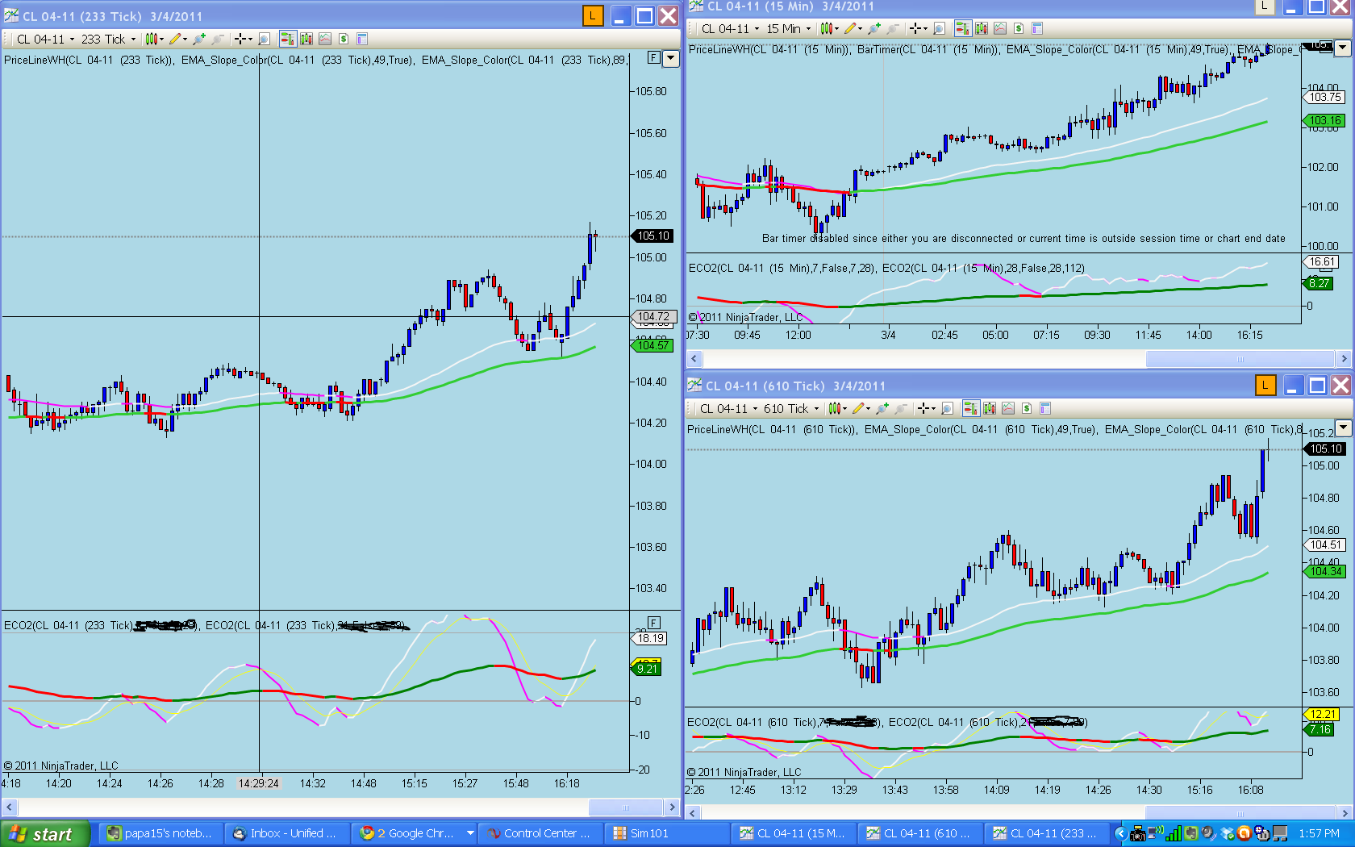Screen dimensions: 1355x847
Task: Click Dropbox icon in system tray
Action: pyautogui.click(x=1227, y=833)
